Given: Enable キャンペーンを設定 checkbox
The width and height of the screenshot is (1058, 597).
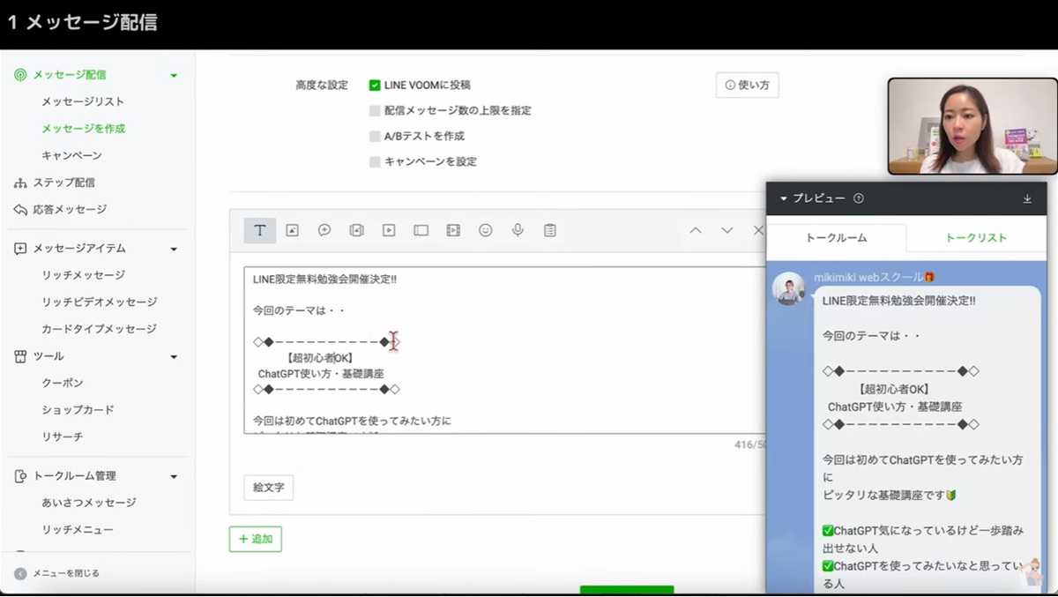Looking at the screenshot, I should (x=375, y=162).
